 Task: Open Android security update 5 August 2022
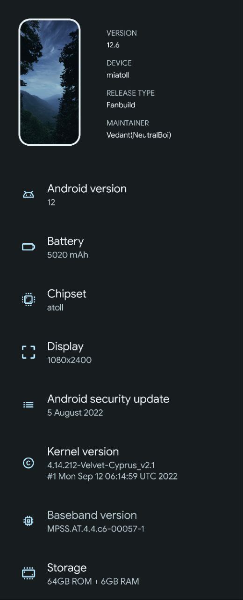coord(121,405)
